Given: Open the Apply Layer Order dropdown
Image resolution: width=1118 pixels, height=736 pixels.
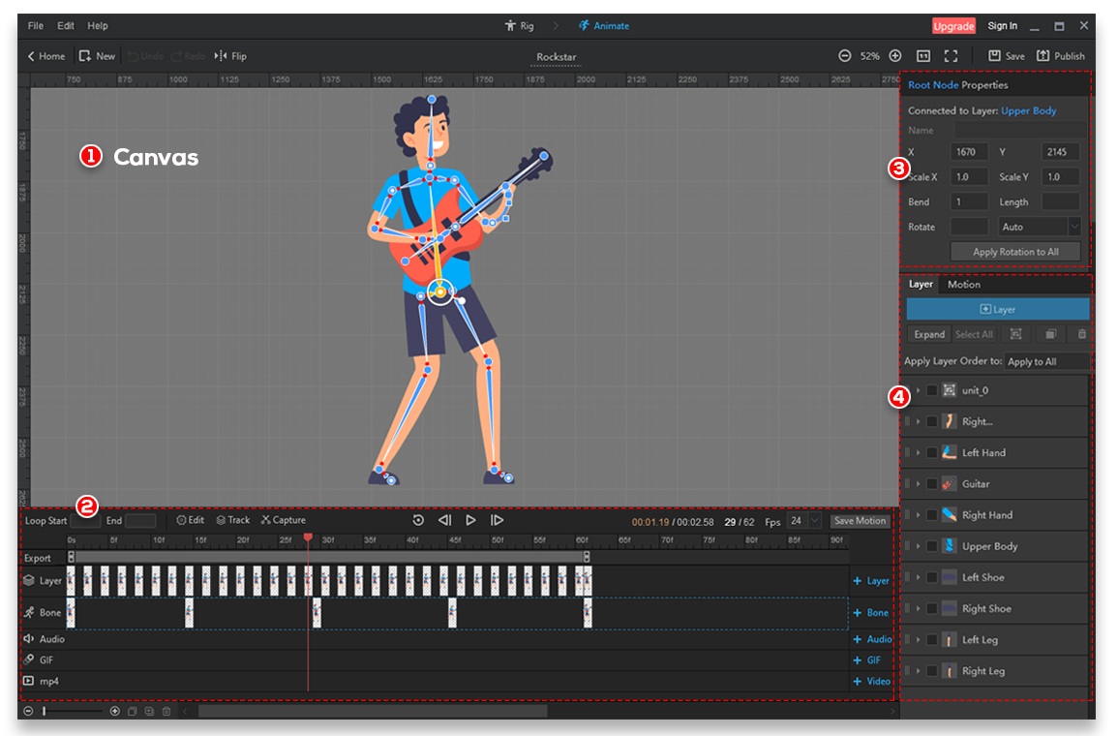Looking at the screenshot, I should [x=1045, y=362].
